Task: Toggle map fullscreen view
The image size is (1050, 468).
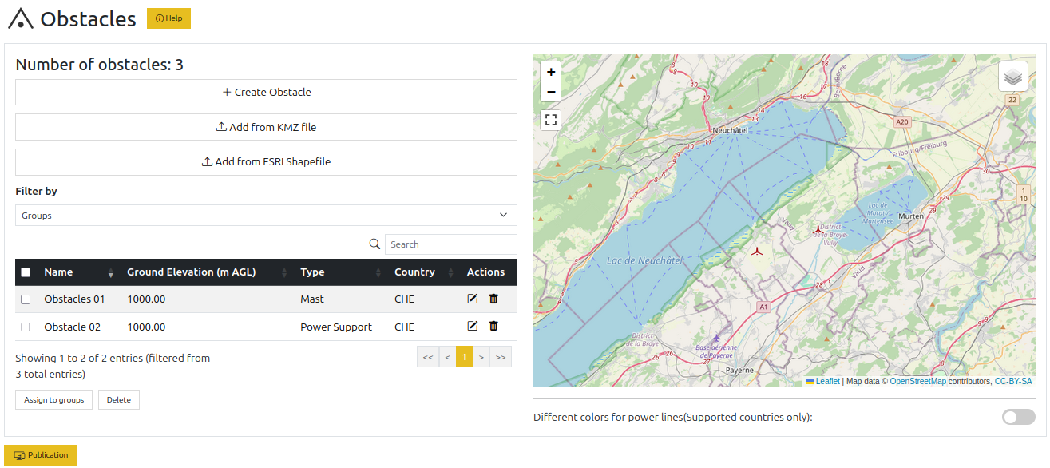Action: (550, 120)
